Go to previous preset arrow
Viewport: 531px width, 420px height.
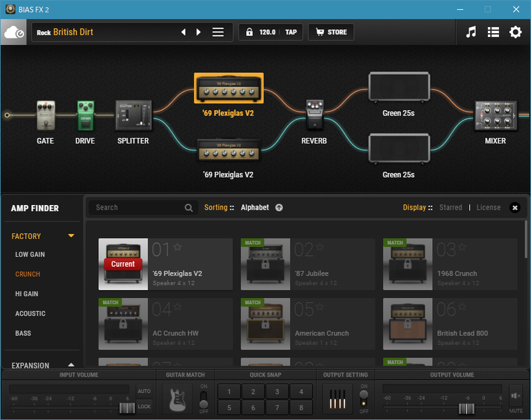click(184, 32)
